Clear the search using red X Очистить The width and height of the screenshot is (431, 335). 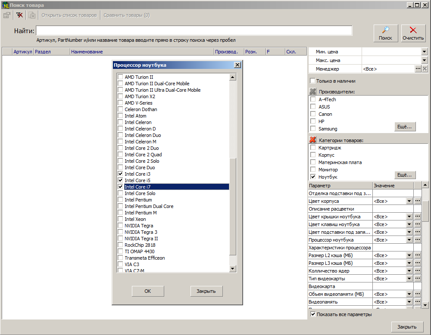[413, 33]
